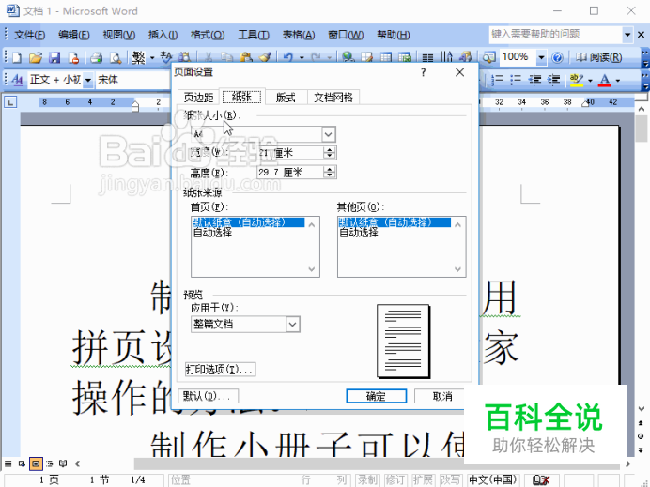Apply numbered list formatting

pyautogui.click(x=497, y=79)
